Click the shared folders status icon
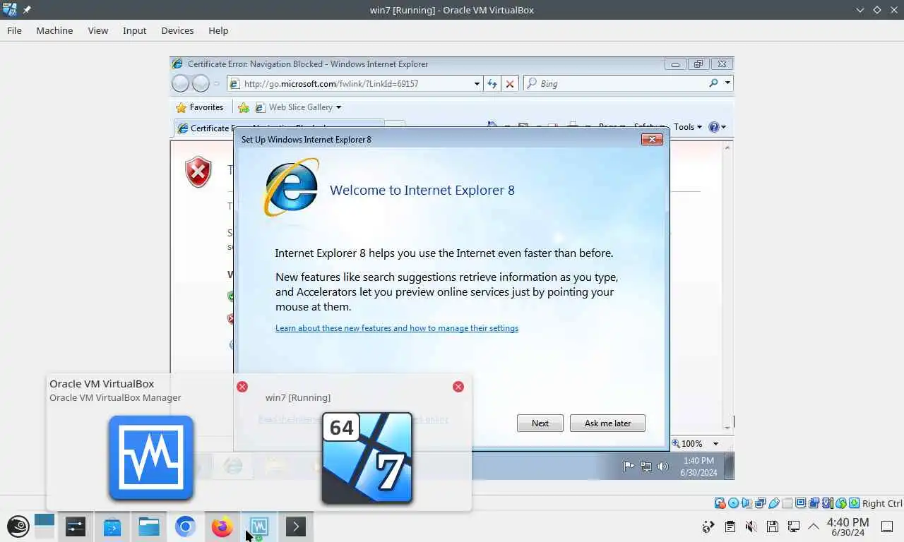Screen dimensions: 904x542 coord(787,503)
